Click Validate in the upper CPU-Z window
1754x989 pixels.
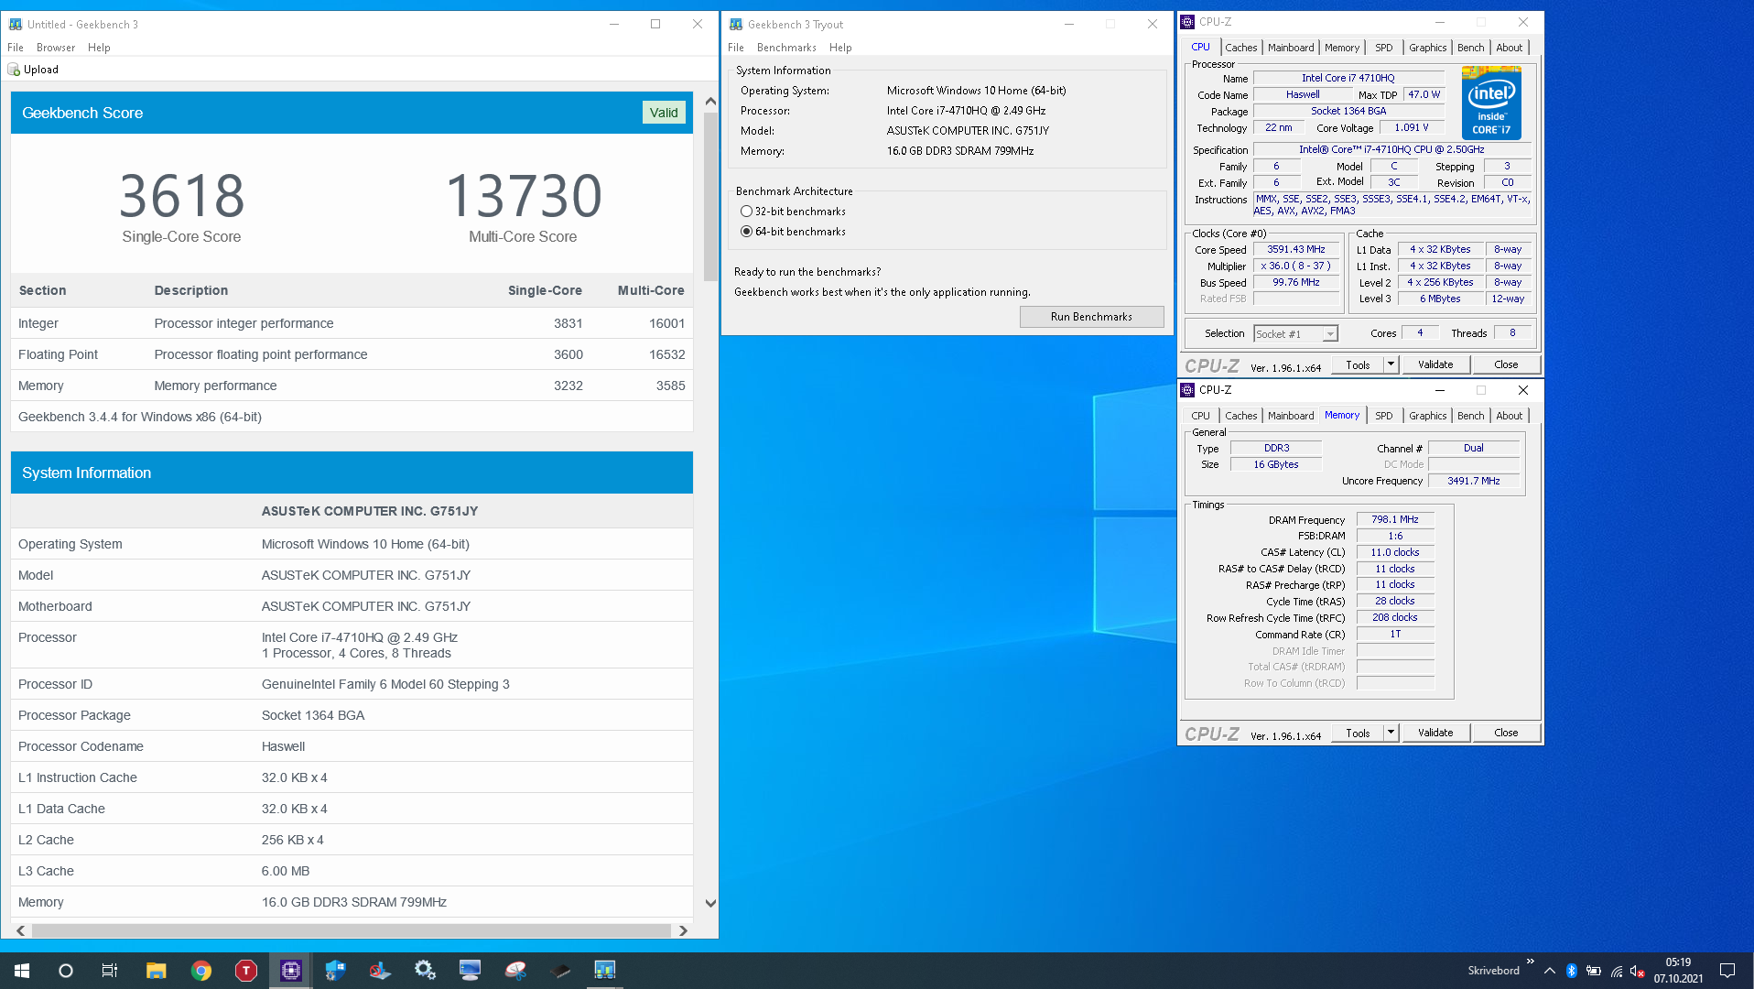pos(1435,364)
